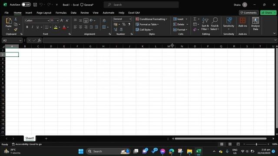
Task: Launch Analyze Data tool
Action: click(255, 24)
